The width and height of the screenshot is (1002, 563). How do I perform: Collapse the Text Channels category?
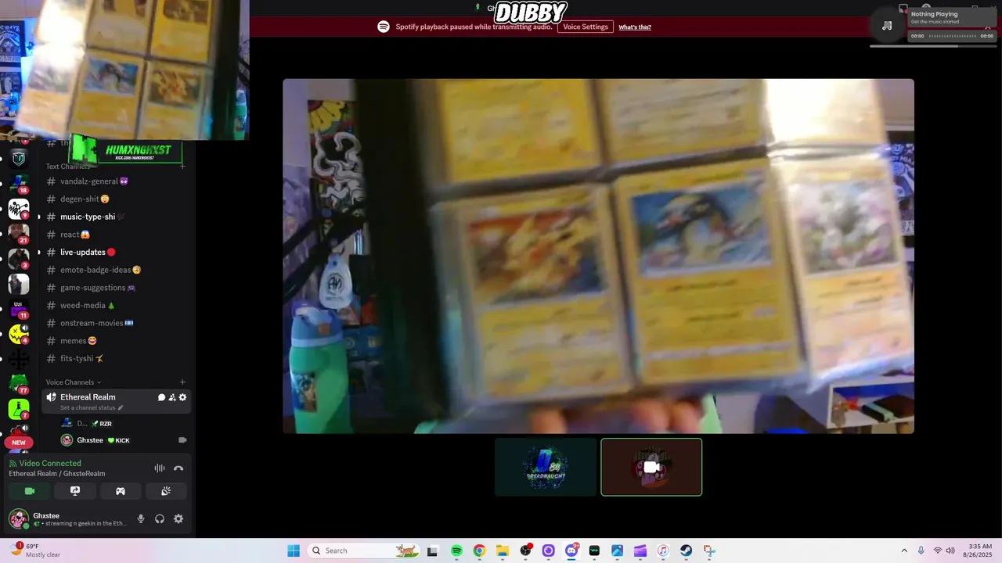coord(69,166)
